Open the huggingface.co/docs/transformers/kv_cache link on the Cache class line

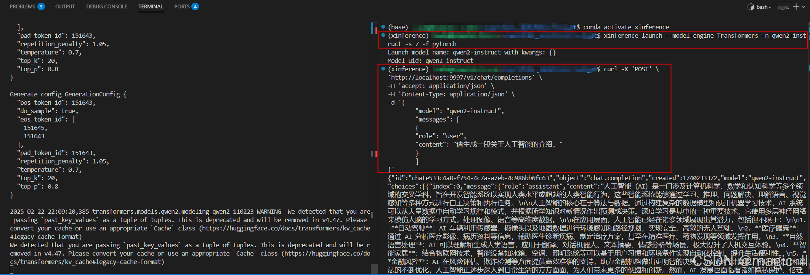[x=286, y=228]
